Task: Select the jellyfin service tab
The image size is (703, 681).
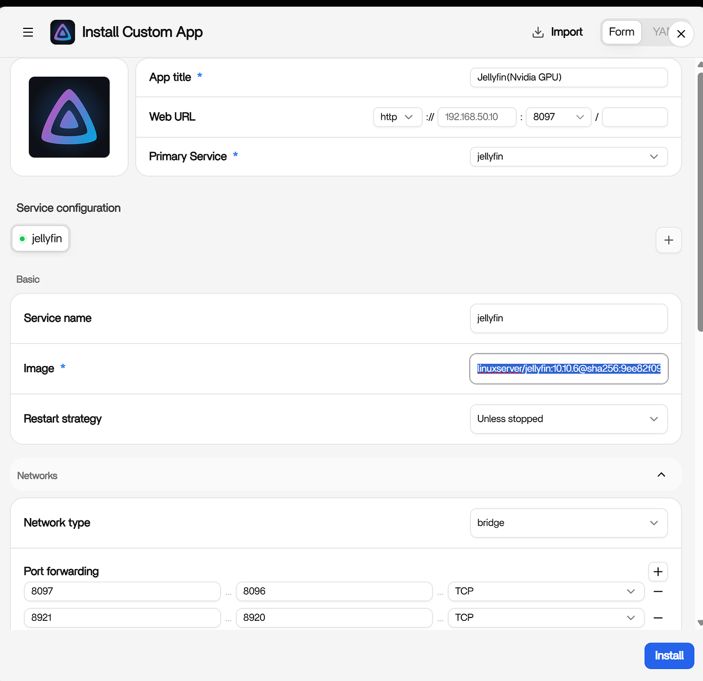Action: [x=40, y=239]
